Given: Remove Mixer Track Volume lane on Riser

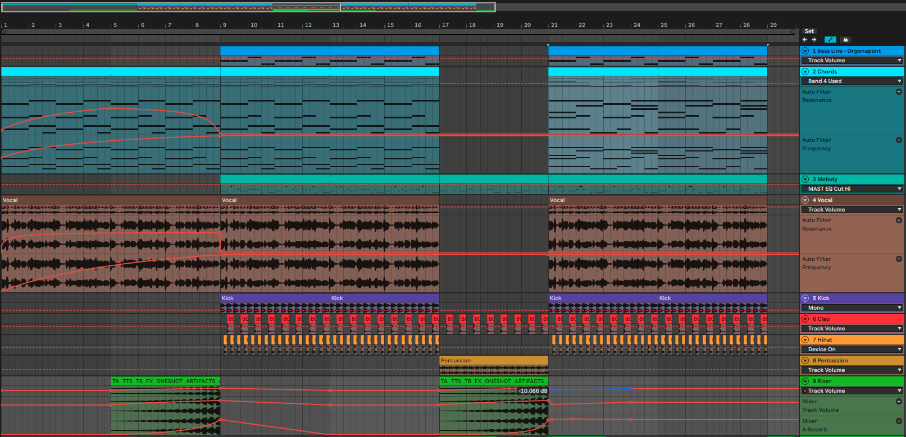Looking at the screenshot, I should click(899, 401).
